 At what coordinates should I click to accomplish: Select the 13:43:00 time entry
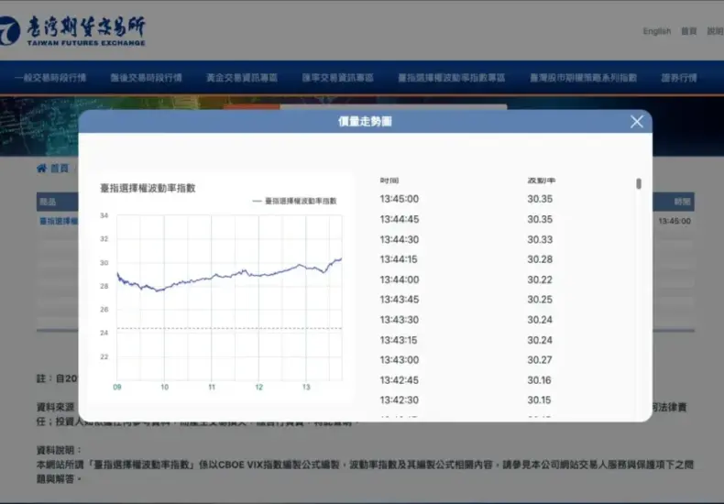pos(400,360)
